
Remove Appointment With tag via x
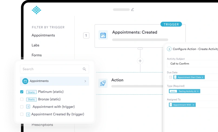(x=193, y=105)
